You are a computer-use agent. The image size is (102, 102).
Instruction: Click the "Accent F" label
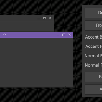[x=94, y=46]
